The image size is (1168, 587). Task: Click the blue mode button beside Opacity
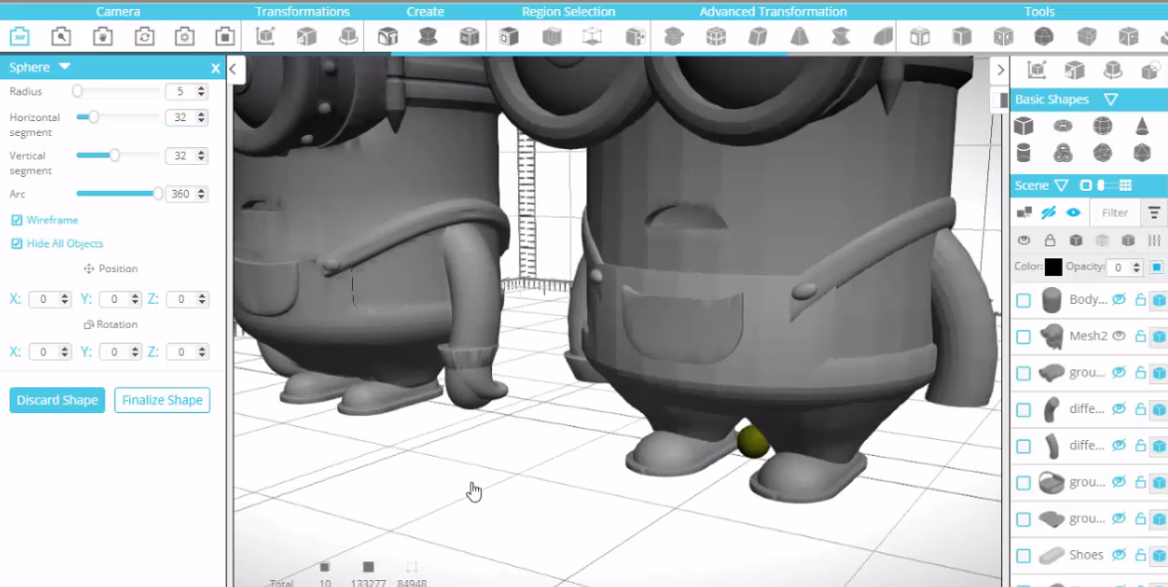pyautogui.click(x=1156, y=267)
